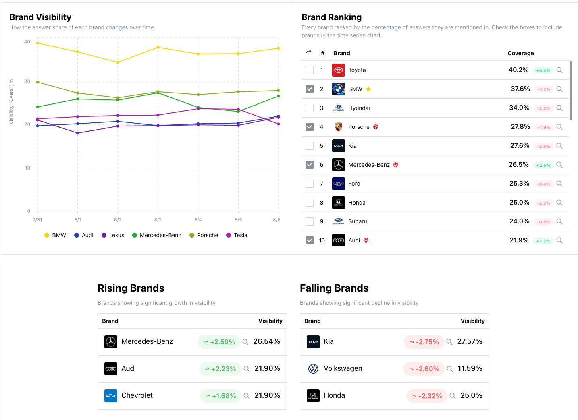Enable the Kia checkbox for the chart
Image resolution: width=578 pixels, height=420 pixels.
(310, 146)
